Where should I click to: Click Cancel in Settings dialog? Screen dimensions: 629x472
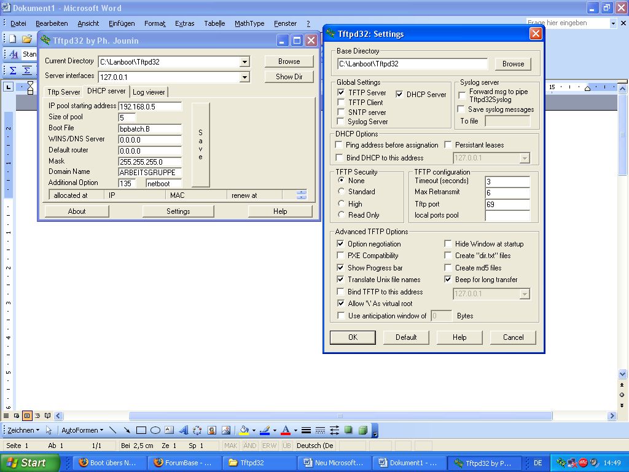point(513,337)
